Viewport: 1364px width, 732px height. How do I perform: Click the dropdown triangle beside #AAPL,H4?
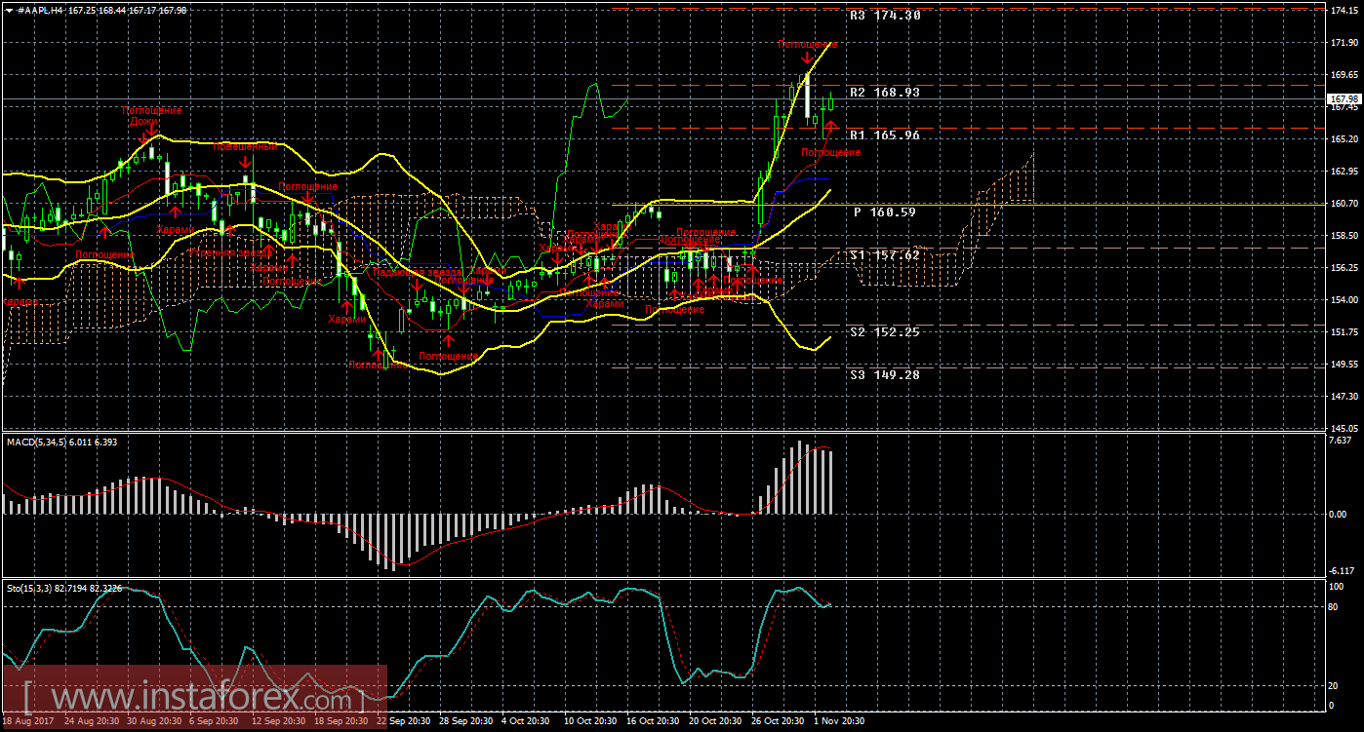tap(9, 9)
